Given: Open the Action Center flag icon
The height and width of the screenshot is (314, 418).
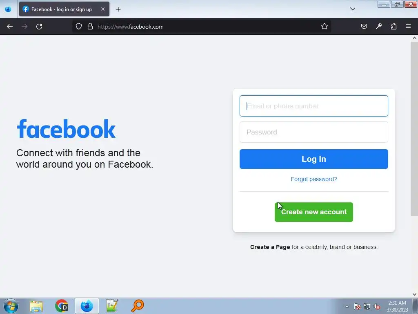Looking at the screenshot, I should (x=357, y=306).
